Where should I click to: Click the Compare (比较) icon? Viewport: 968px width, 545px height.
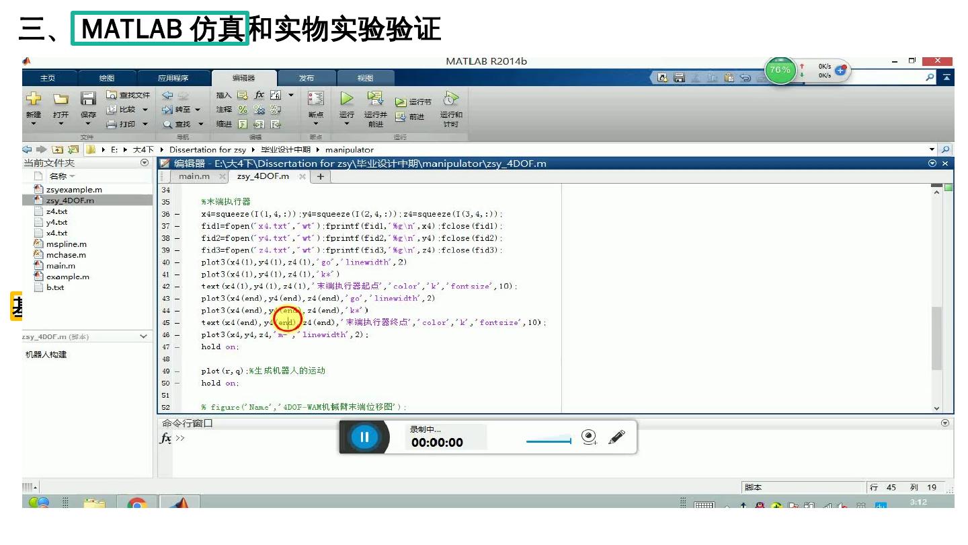point(112,109)
